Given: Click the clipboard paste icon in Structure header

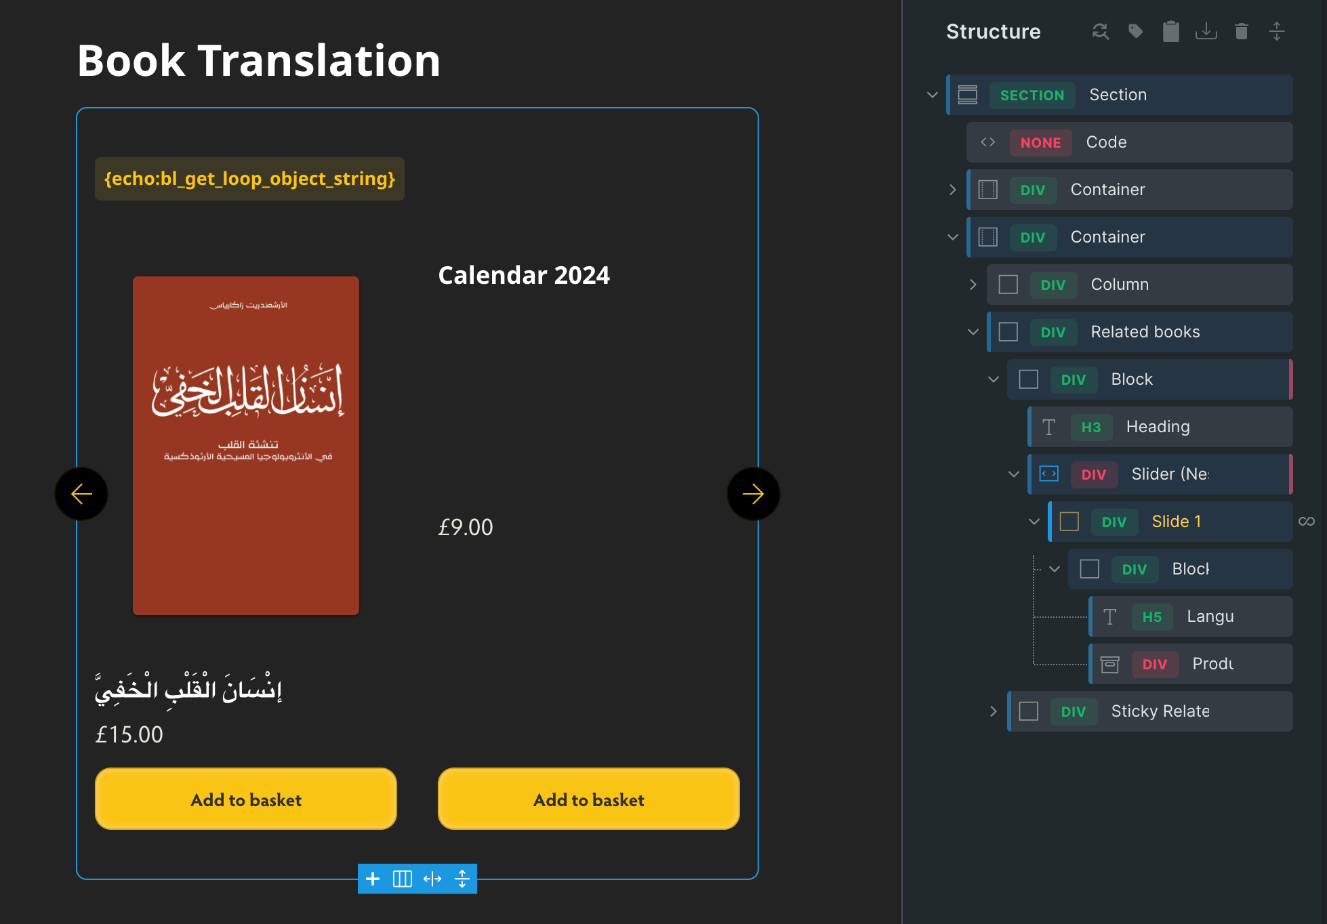Looking at the screenshot, I should [1171, 31].
